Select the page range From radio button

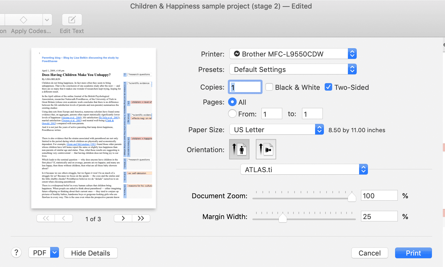tap(232, 114)
